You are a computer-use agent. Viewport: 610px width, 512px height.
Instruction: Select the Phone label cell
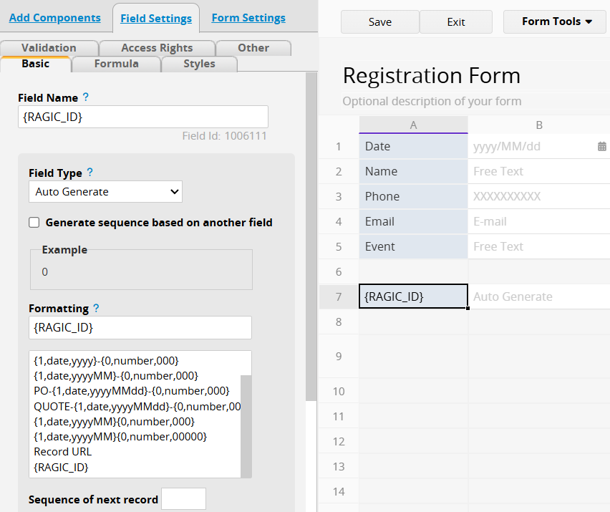(413, 196)
